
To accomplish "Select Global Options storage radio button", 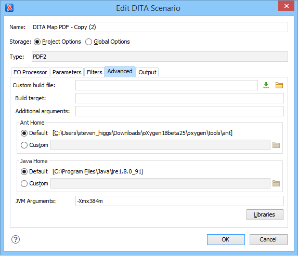I will pyautogui.click(x=88, y=42).
